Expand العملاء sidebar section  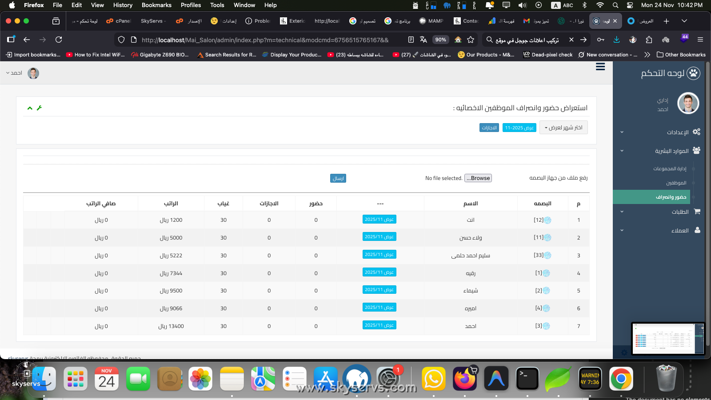[679, 230]
